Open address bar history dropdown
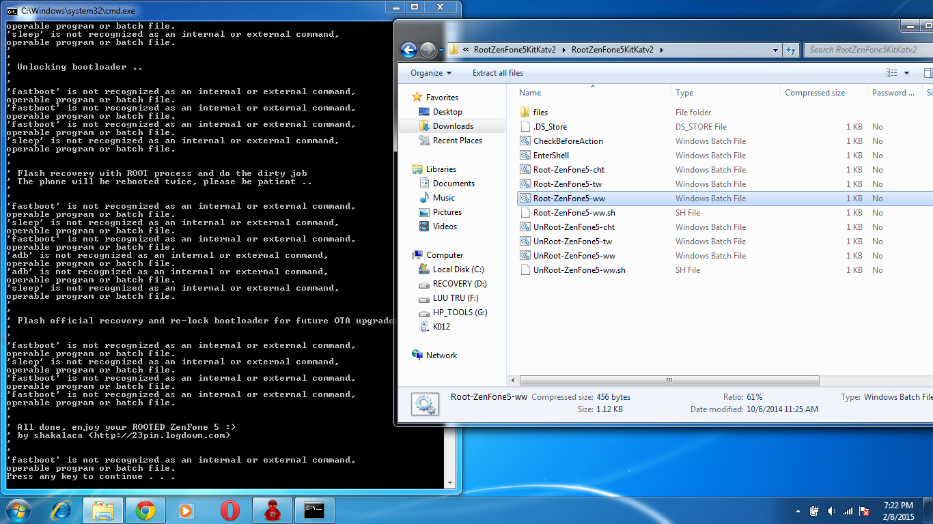Viewport: 933px width, 524px height. coord(775,50)
